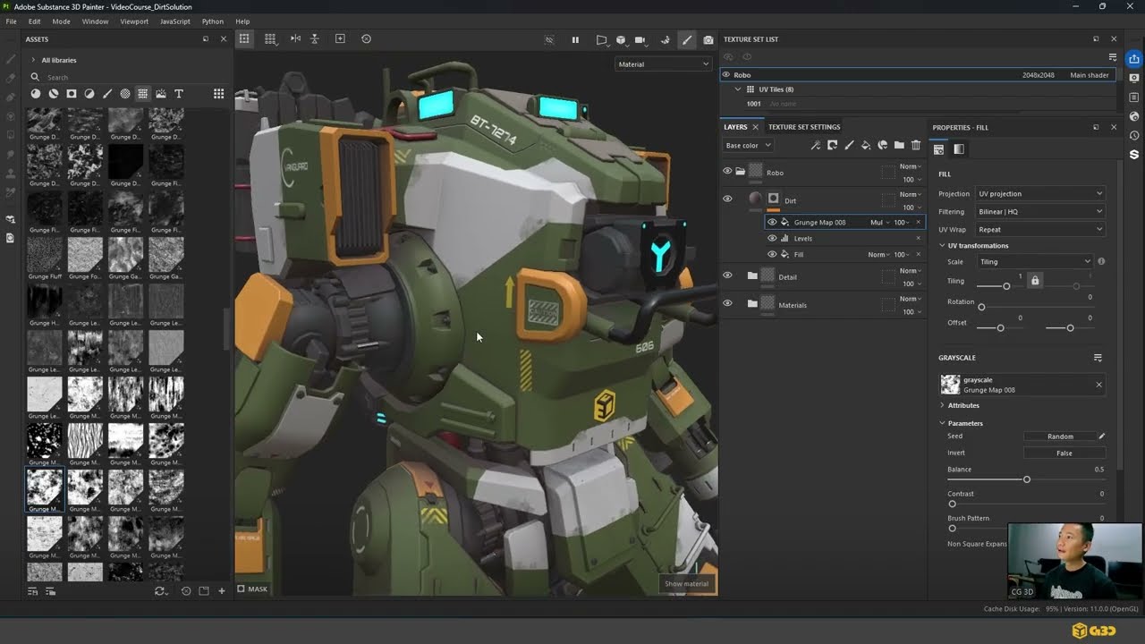Open the camera settings icon in viewport toolbar

640,39
